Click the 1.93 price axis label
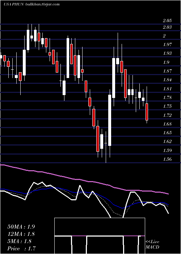The height and width of the screenshot is (254, 181). pyautogui.click(x=167, y=53)
